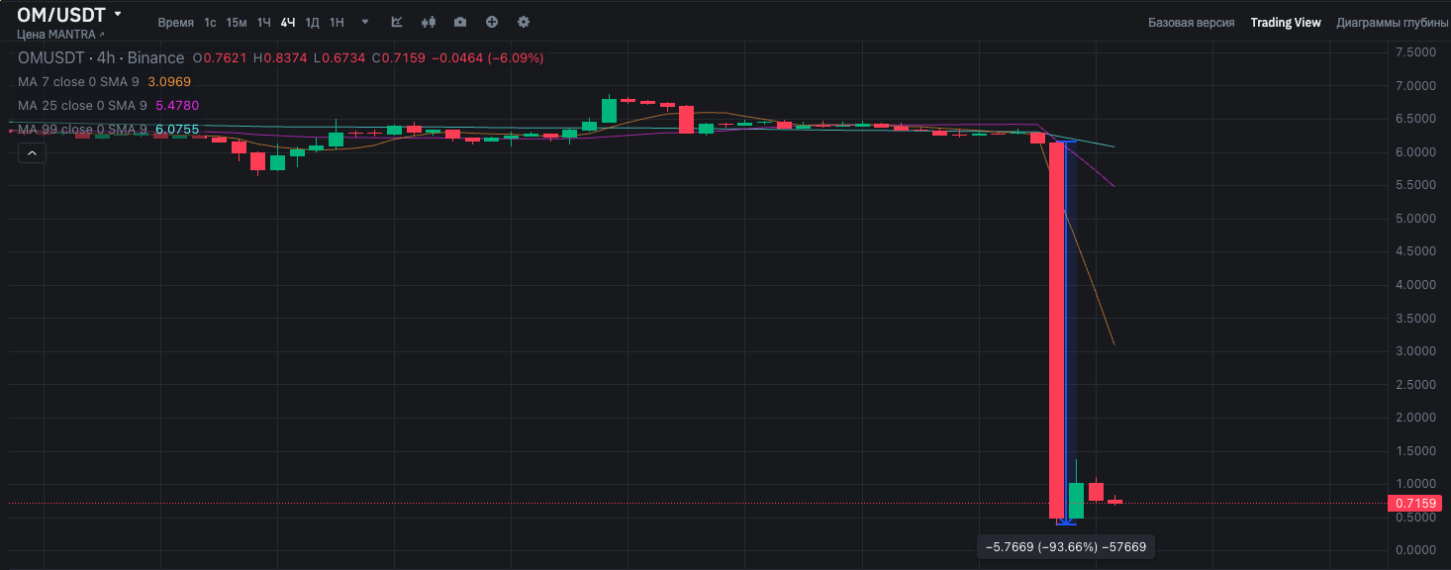Open the Диаграммы глубины tab
Image resolution: width=1451 pixels, height=570 pixels.
(x=1392, y=22)
